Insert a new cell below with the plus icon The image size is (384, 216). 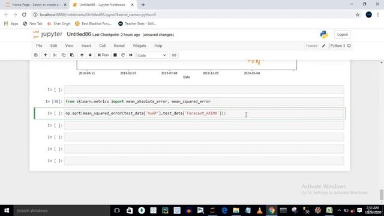coord(46,55)
